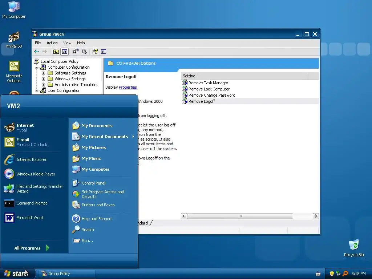The image size is (372, 279).
Task: Open Files and Settings Transfer Wizard
Action: tap(33, 189)
